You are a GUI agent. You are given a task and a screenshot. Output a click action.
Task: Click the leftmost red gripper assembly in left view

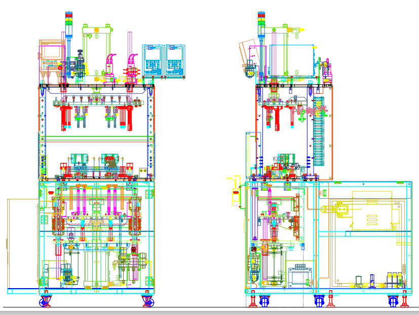point(65,117)
